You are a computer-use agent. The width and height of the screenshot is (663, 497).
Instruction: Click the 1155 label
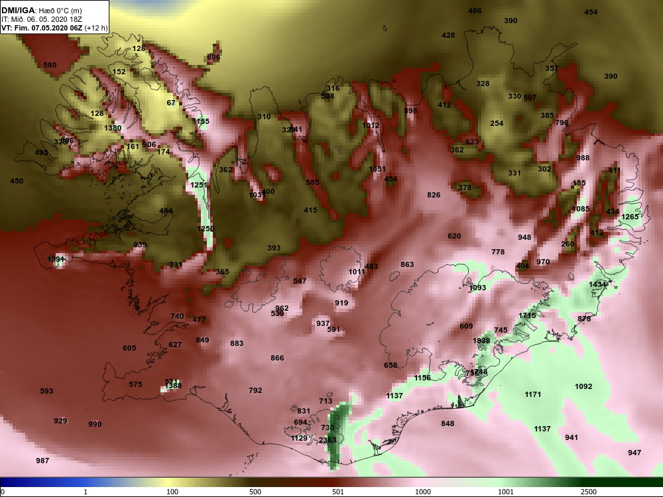tap(201, 121)
